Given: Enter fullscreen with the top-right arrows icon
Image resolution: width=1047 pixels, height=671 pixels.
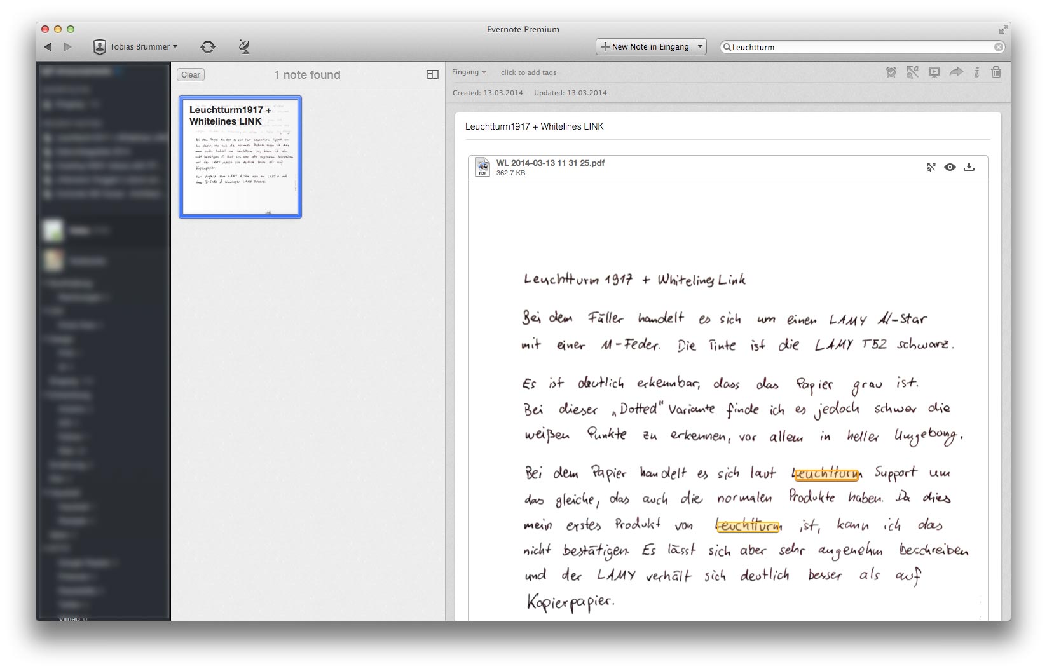Looking at the screenshot, I should coord(1003,29).
